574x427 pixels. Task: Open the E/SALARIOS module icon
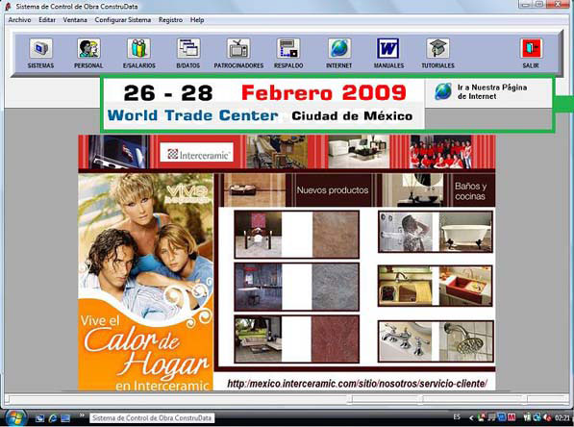(138, 49)
